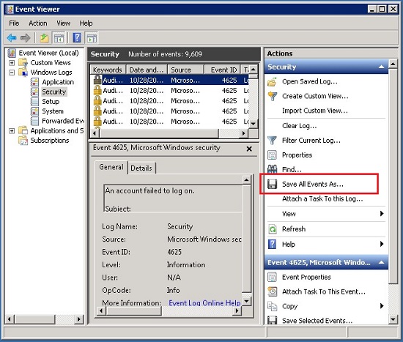Expand Applications and Services Logs node
Screen dimensions: 403x342
click(12, 131)
